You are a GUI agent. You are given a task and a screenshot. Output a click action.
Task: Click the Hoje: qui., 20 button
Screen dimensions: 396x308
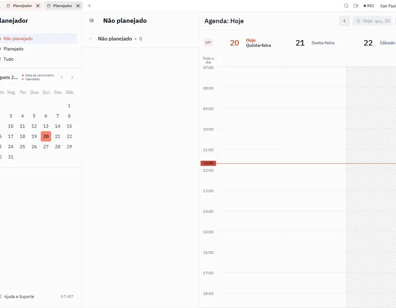[373, 21]
